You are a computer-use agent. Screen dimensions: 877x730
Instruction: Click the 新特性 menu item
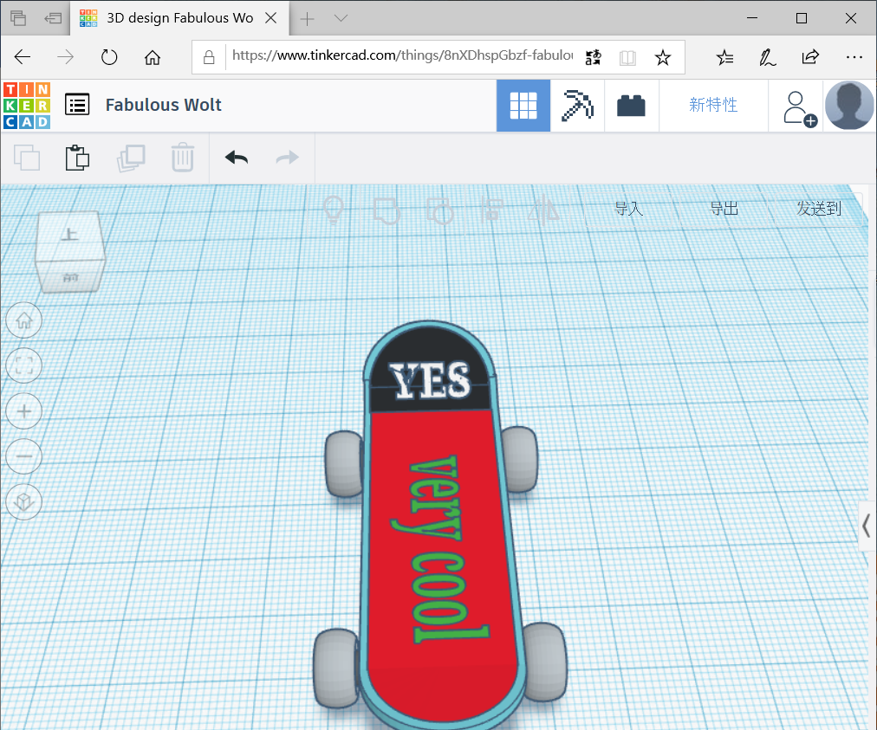click(x=713, y=105)
